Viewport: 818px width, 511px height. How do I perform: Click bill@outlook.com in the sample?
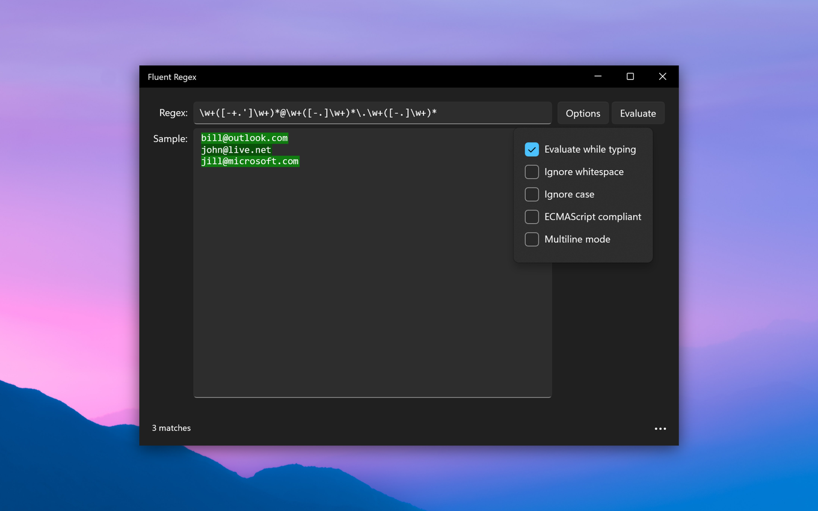pyautogui.click(x=245, y=138)
